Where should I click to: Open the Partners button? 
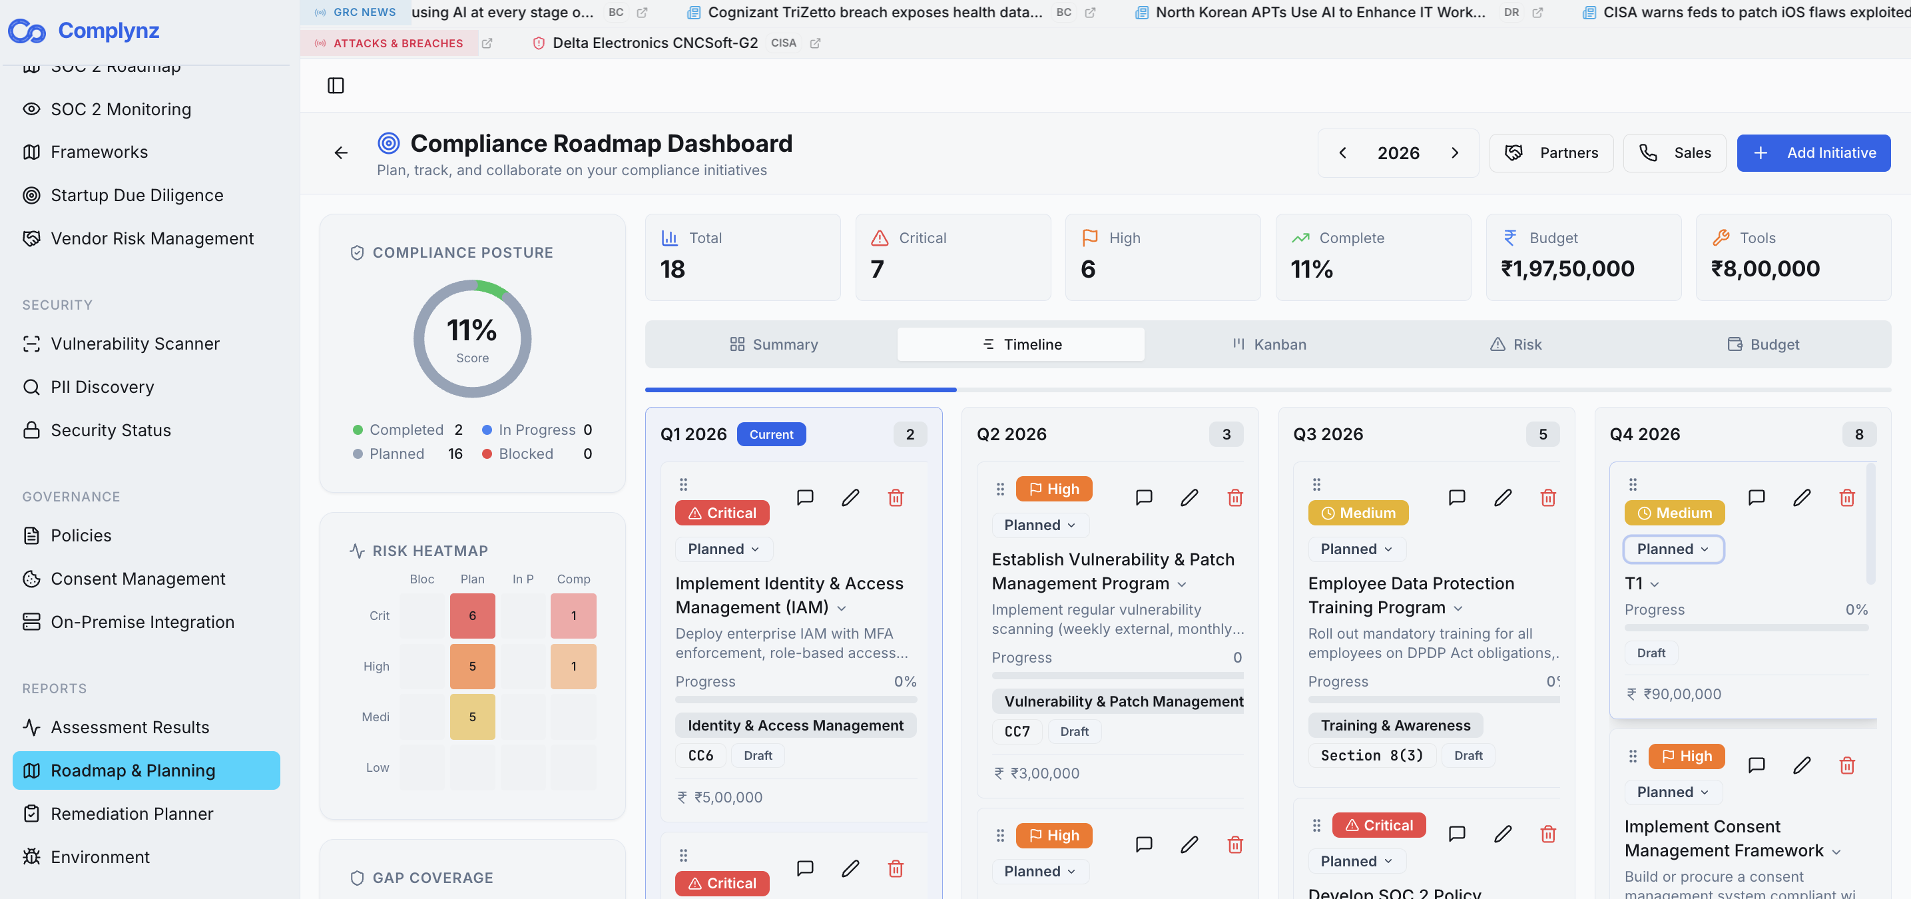point(1551,152)
